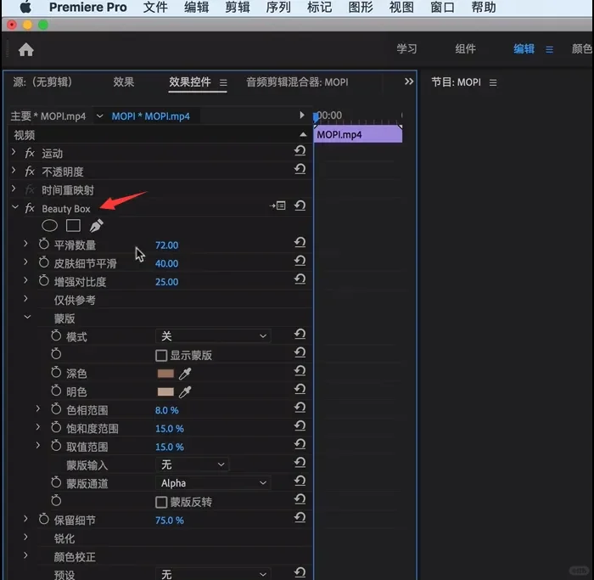Expand the 运动 effect properties

tap(14, 152)
